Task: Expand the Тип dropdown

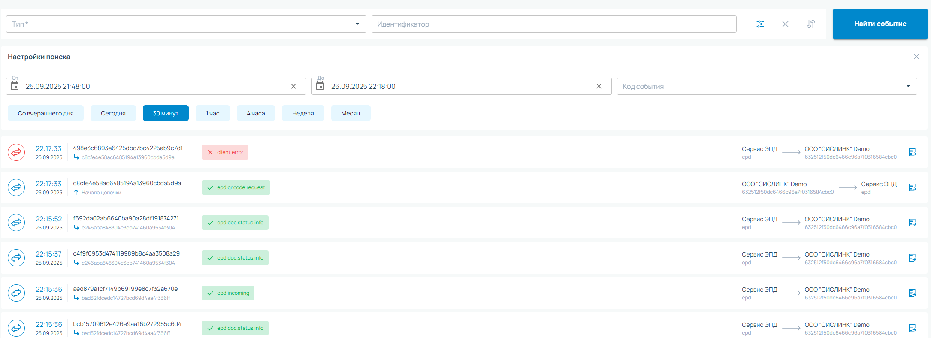Action: coord(186,24)
